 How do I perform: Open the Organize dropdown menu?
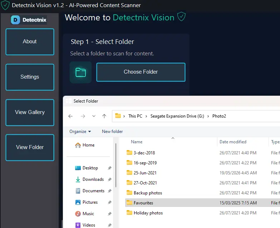[x=80, y=132]
